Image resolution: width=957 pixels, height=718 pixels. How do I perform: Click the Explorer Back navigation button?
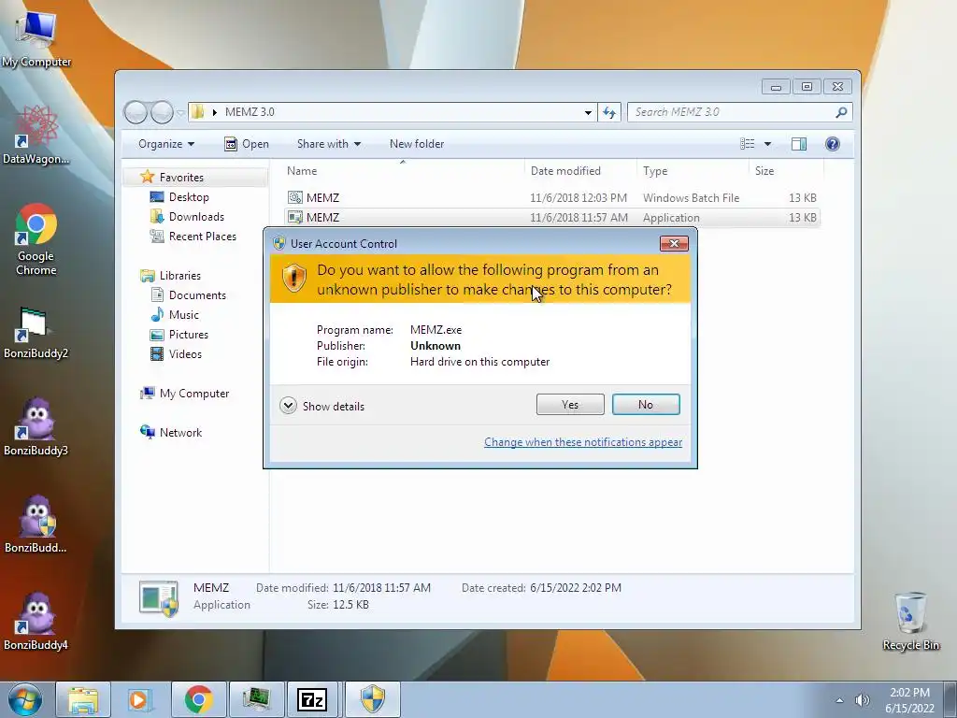(x=136, y=112)
